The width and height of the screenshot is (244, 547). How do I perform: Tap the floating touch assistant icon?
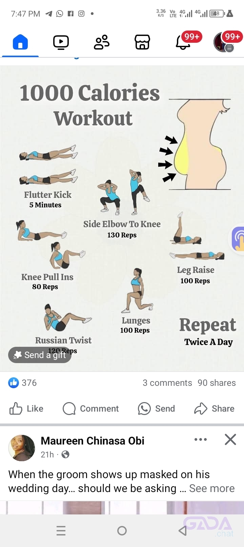pos(238,239)
